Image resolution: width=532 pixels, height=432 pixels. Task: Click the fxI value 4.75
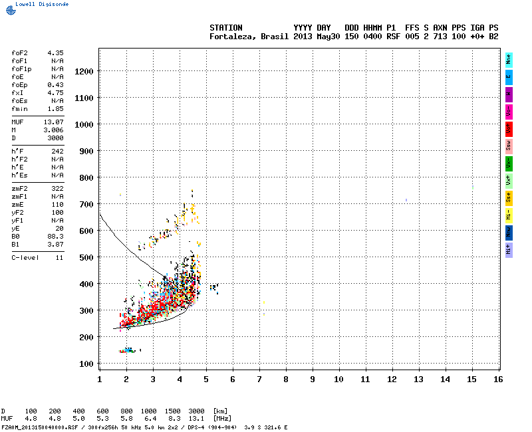[x=55, y=93]
